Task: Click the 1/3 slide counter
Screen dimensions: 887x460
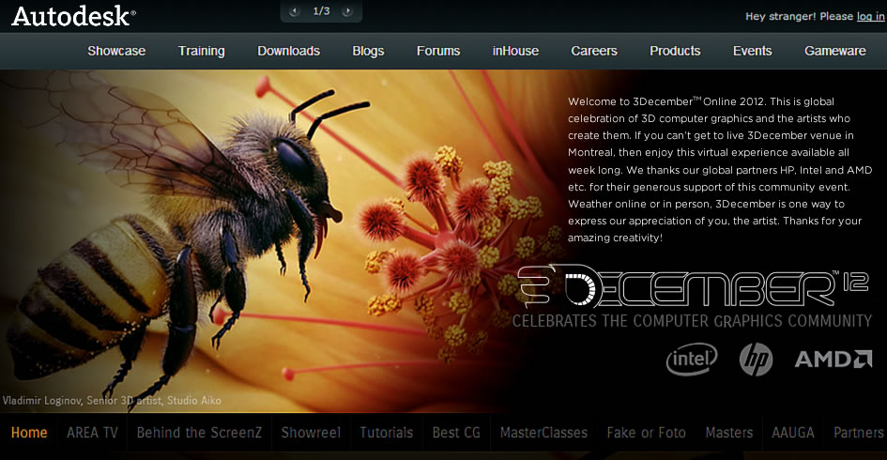Action: point(321,11)
